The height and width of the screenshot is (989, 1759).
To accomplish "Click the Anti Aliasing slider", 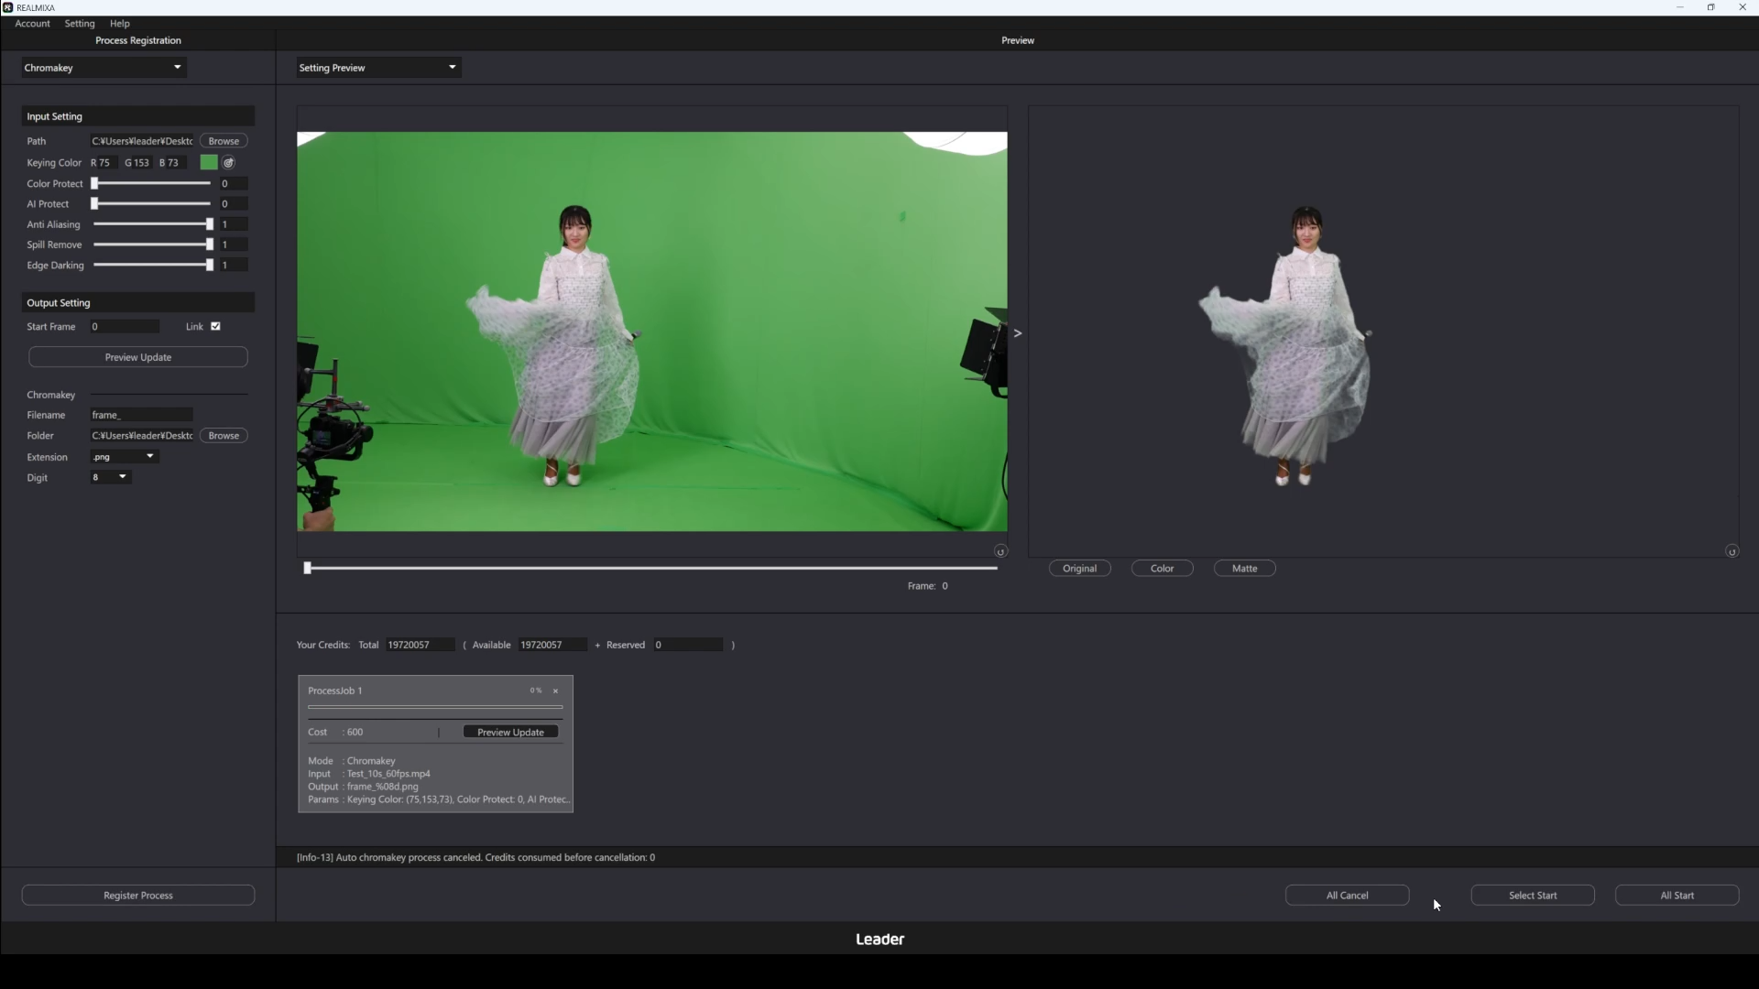I will 152,224.
